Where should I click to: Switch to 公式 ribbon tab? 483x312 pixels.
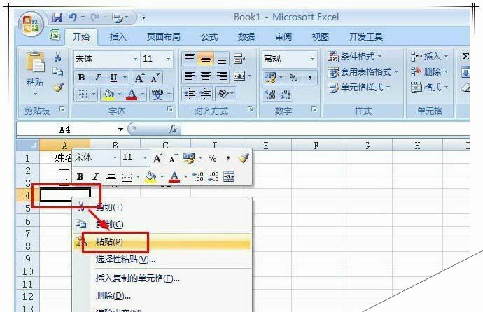coord(209,37)
